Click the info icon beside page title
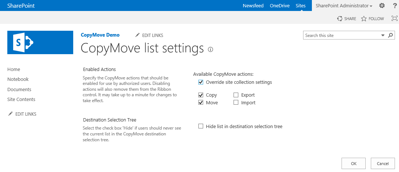Image resolution: width=399 pixels, height=172 pixels. pyautogui.click(x=210, y=50)
